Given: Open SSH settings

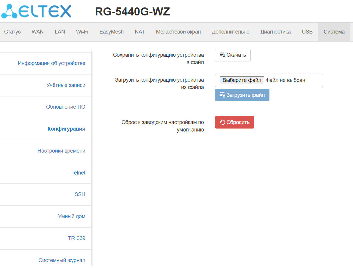Looking at the screenshot, I should pyautogui.click(x=80, y=194).
